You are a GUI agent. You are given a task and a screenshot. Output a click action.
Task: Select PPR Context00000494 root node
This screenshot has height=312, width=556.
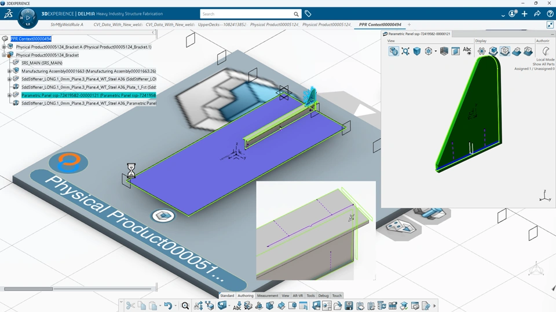tap(31, 39)
